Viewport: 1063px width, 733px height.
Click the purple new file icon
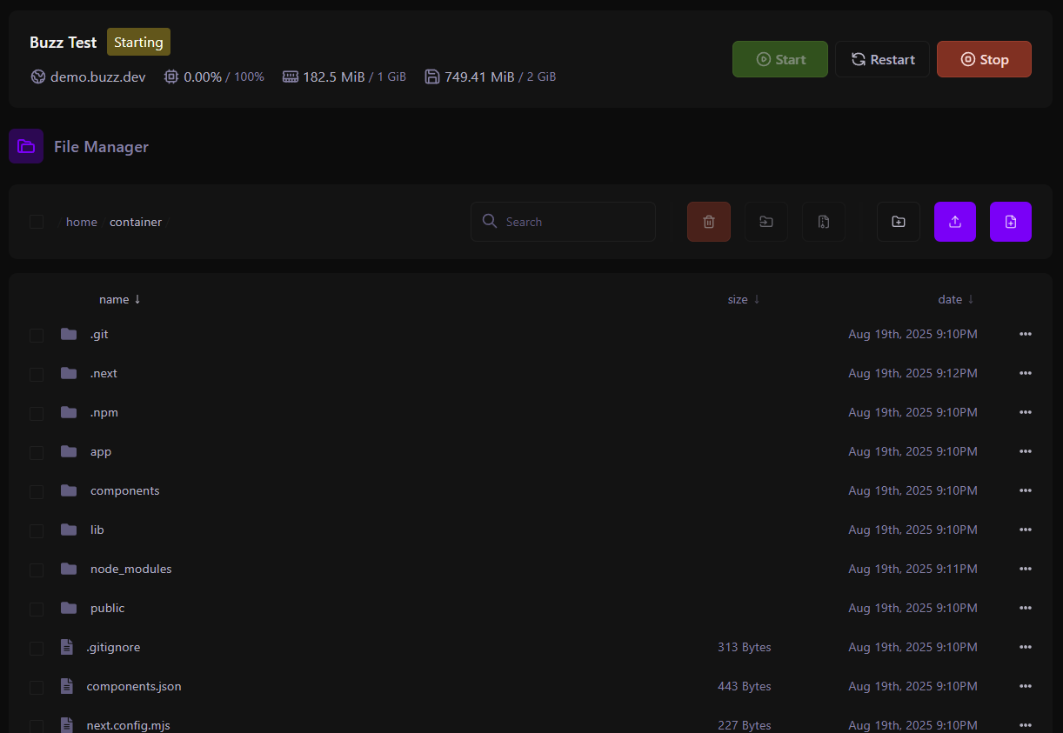tap(1010, 222)
